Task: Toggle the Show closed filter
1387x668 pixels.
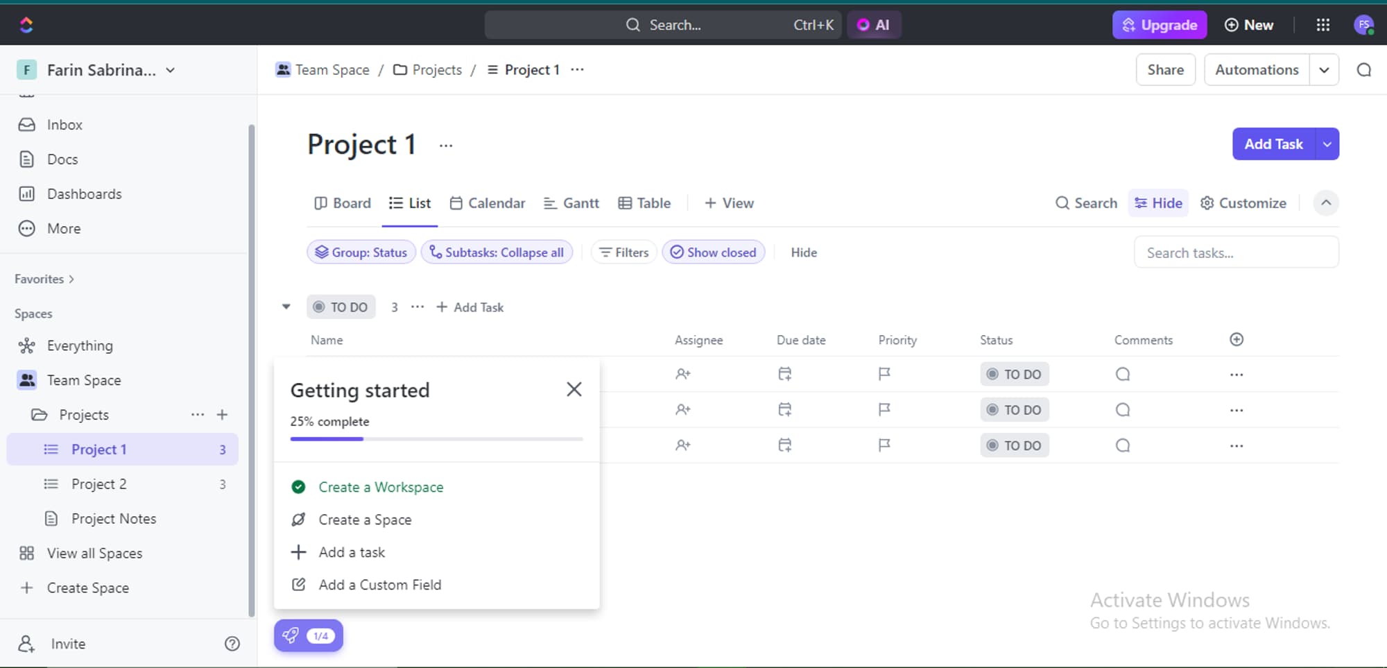Action: point(714,252)
